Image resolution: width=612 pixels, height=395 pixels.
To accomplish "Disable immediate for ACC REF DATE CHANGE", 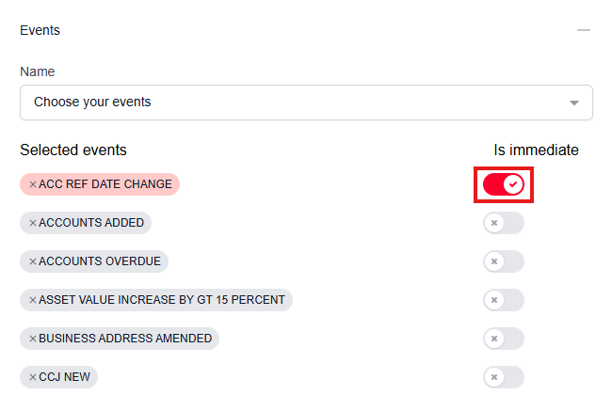I will [x=503, y=184].
